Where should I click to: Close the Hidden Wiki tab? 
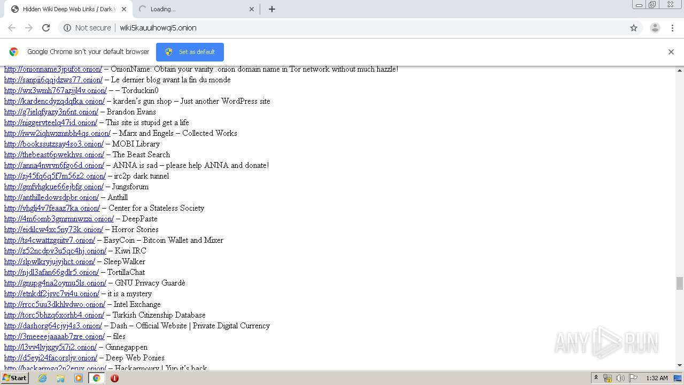point(124,9)
